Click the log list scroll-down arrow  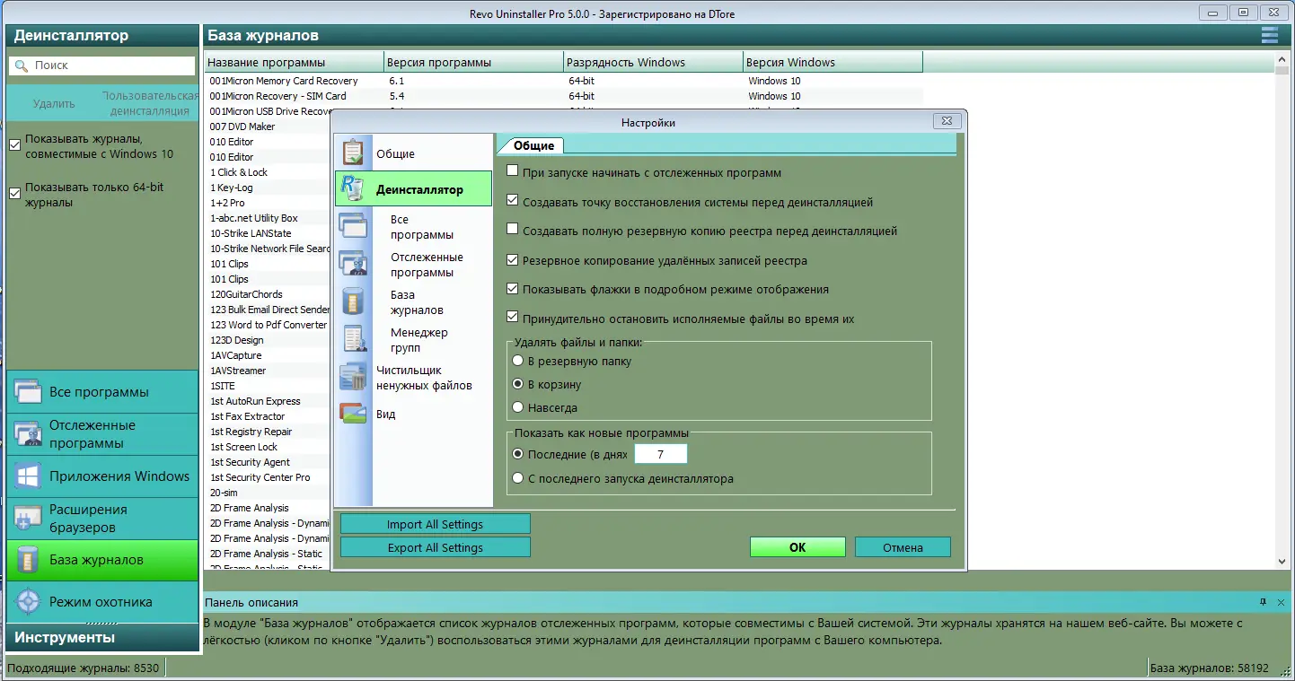pyautogui.click(x=1282, y=562)
